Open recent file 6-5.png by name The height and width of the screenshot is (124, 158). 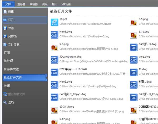(143, 19)
